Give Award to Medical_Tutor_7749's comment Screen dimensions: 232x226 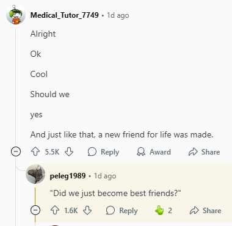click(154, 152)
